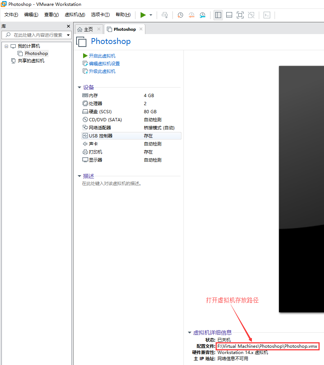
Task: Collapse the 设备 section
Action: click(79, 88)
